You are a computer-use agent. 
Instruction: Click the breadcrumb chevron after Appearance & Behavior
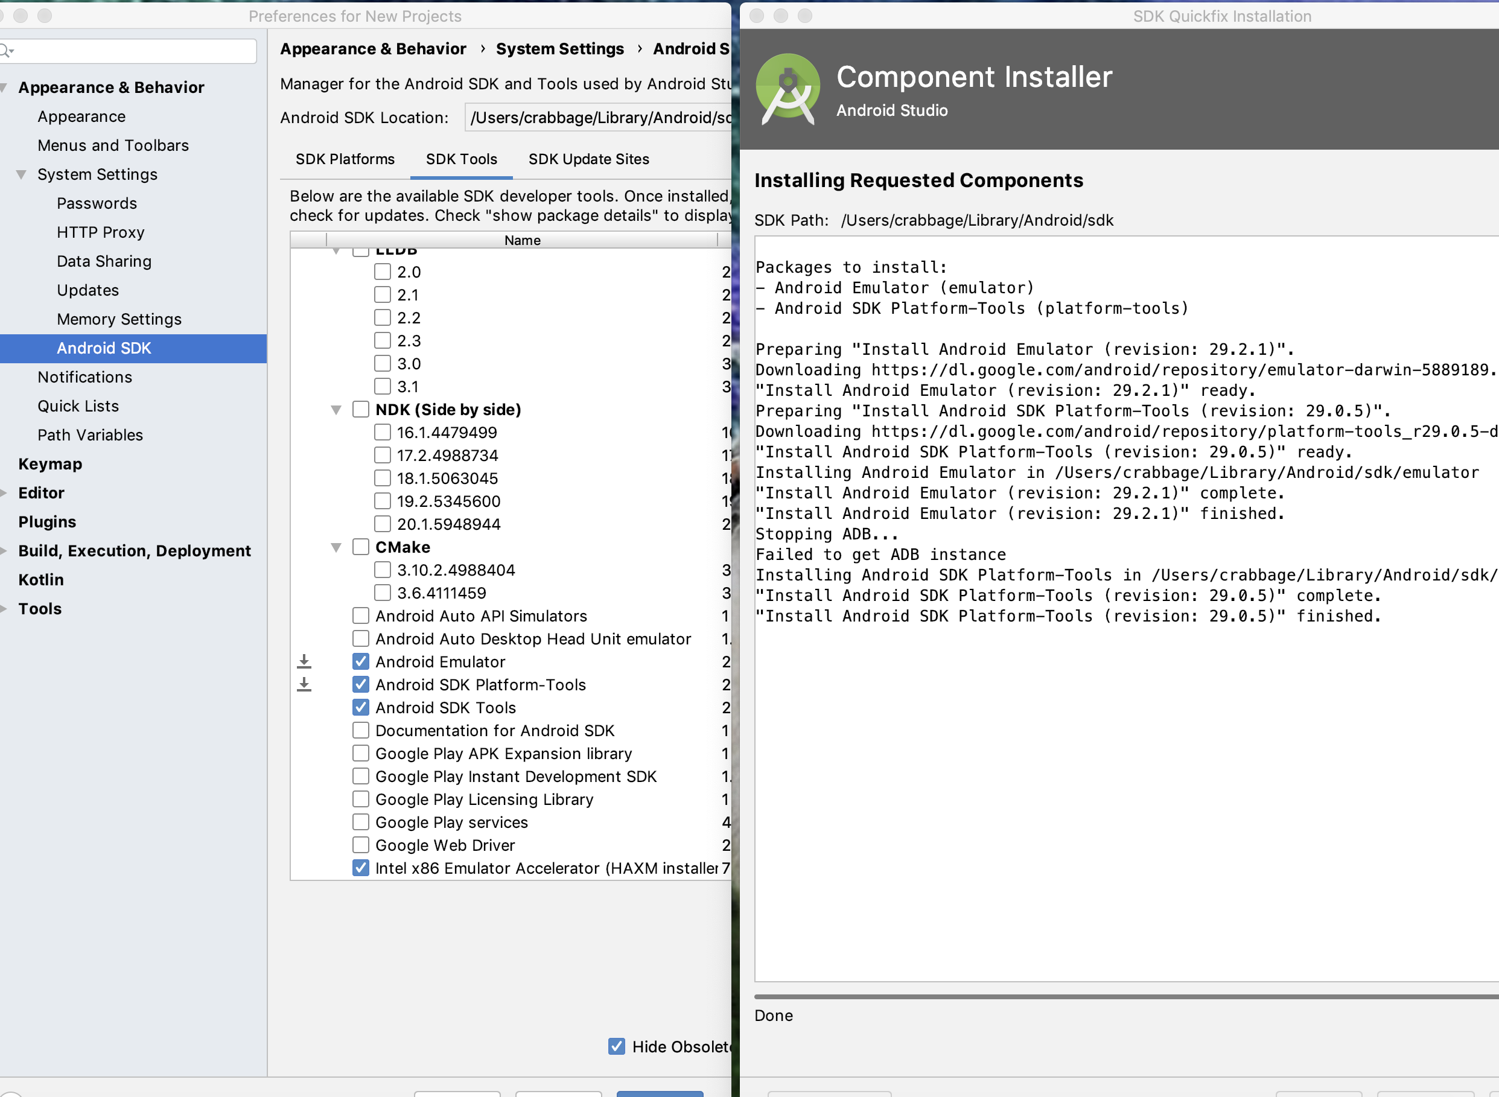(482, 48)
